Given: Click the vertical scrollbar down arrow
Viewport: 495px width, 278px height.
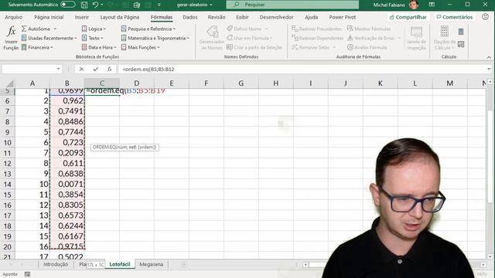Looking at the screenshot, I should pyautogui.click(x=490, y=256).
